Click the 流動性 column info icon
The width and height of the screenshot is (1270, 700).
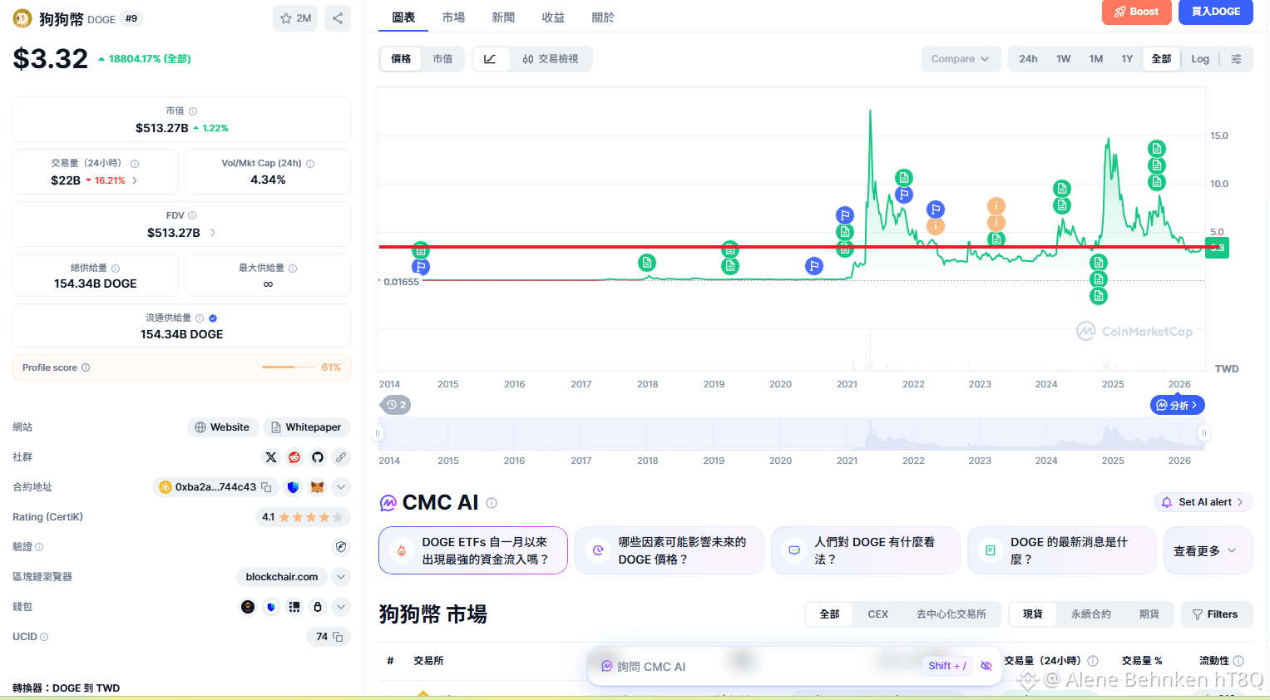pos(1238,661)
